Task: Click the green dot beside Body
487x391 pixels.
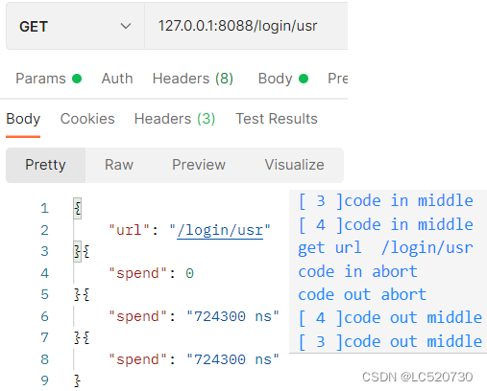Action: 304,79
